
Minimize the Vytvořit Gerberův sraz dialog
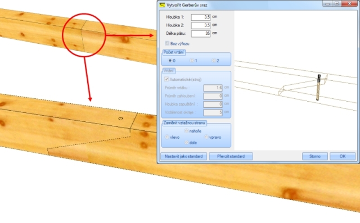(x=327, y=3)
